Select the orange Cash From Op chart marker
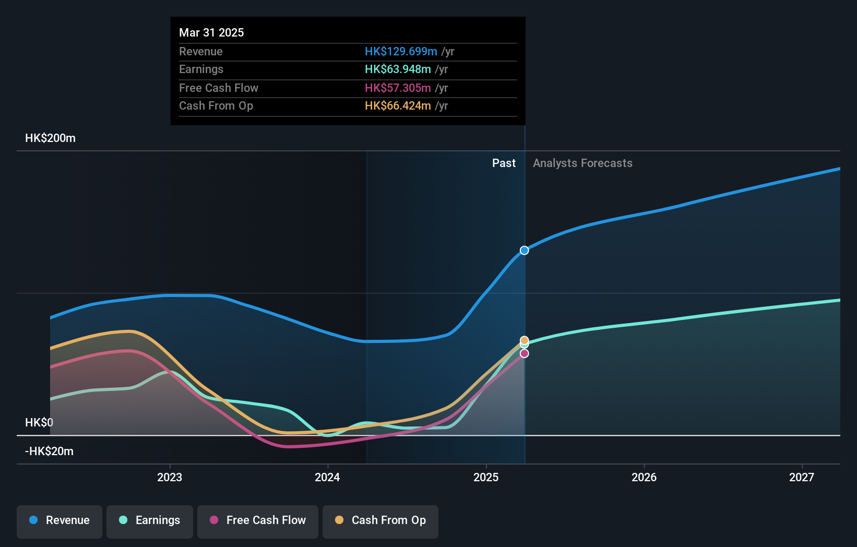Screen dimensions: 857x547 pyautogui.click(x=523, y=339)
